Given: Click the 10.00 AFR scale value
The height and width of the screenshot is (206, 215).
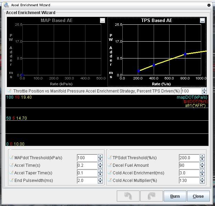Looking at the screenshot, I should [19, 144].
